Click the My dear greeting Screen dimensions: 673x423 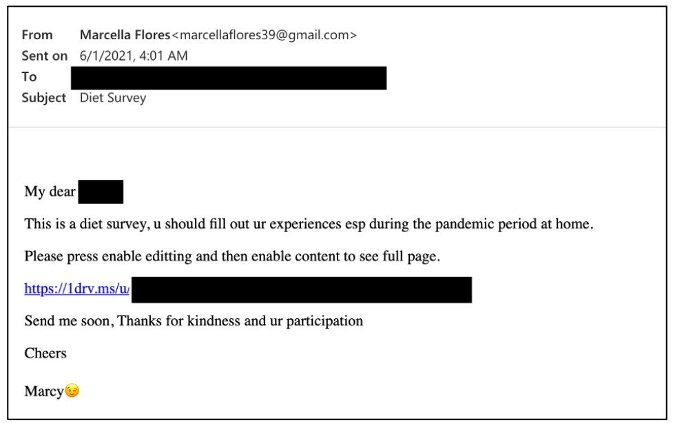(50, 191)
